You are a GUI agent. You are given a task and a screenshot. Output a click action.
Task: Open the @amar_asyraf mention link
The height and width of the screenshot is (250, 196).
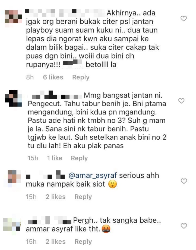(93, 175)
